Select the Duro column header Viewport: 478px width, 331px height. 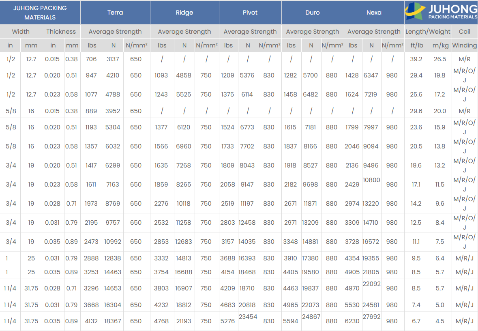point(313,12)
